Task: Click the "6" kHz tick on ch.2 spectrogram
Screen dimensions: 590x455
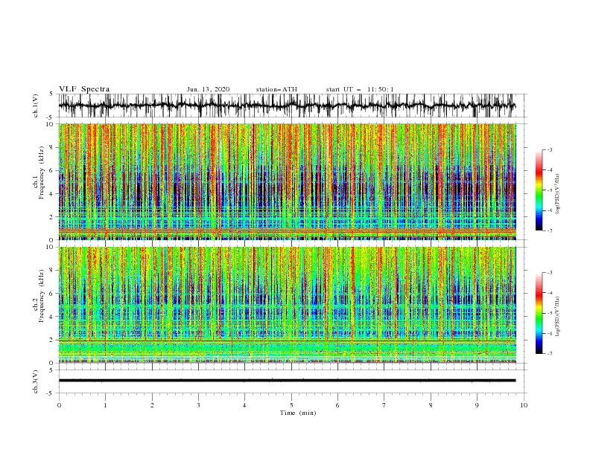Action: pyautogui.click(x=52, y=294)
